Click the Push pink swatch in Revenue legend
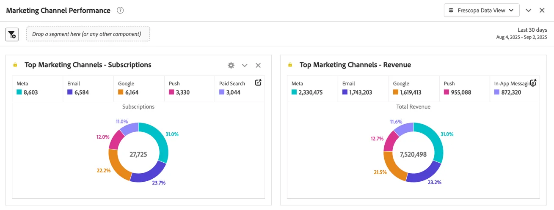The image size is (554, 210). 447,92
